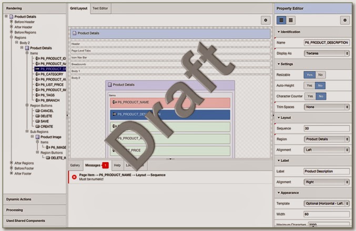Expand the After Regions tree node

(x=12, y=163)
